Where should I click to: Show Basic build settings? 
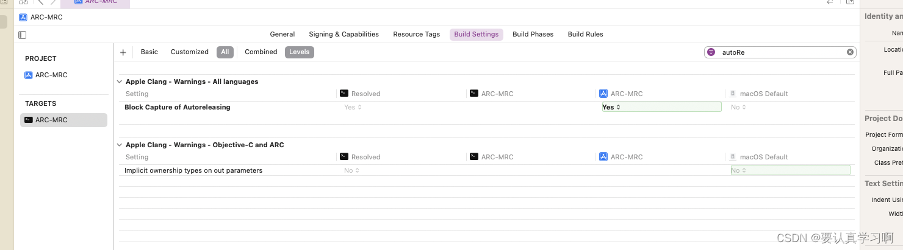tap(149, 52)
